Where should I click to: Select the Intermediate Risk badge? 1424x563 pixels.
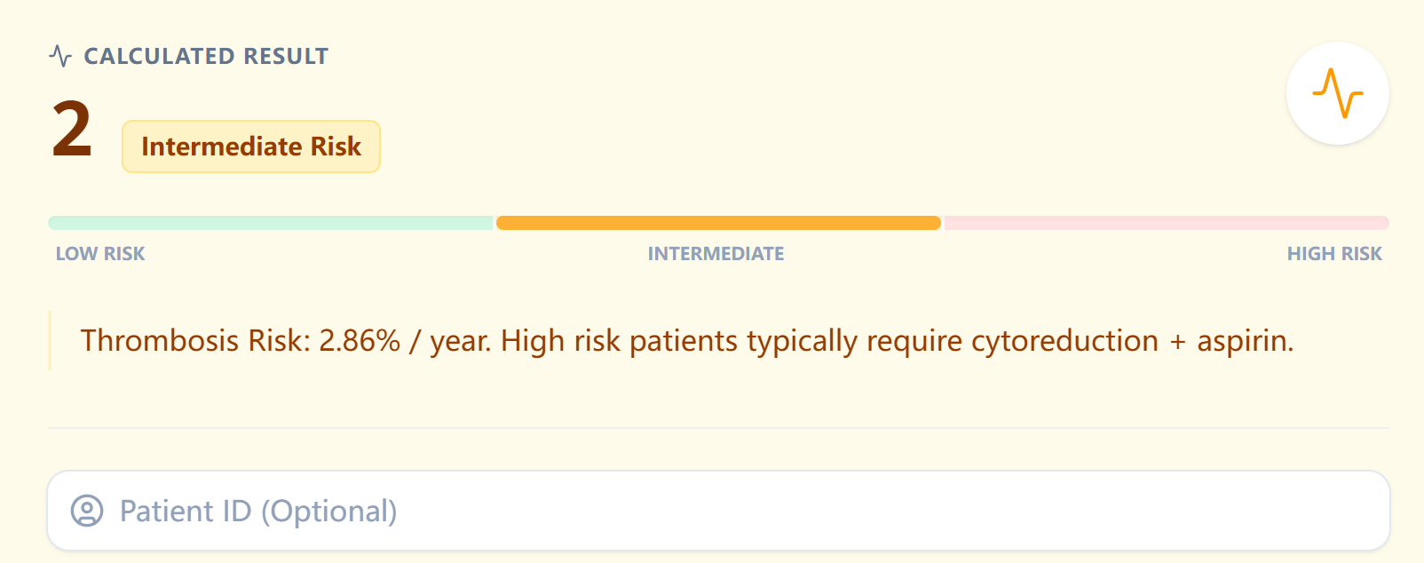click(x=251, y=146)
